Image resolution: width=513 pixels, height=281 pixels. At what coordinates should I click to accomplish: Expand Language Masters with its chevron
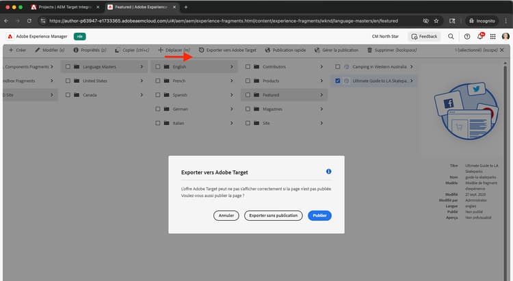pyautogui.click(x=142, y=67)
